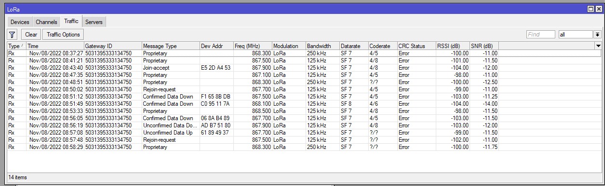Select the SF 8 datarate cell
The image size is (605, 186).
pyautogui.click(x=354, y=104)
